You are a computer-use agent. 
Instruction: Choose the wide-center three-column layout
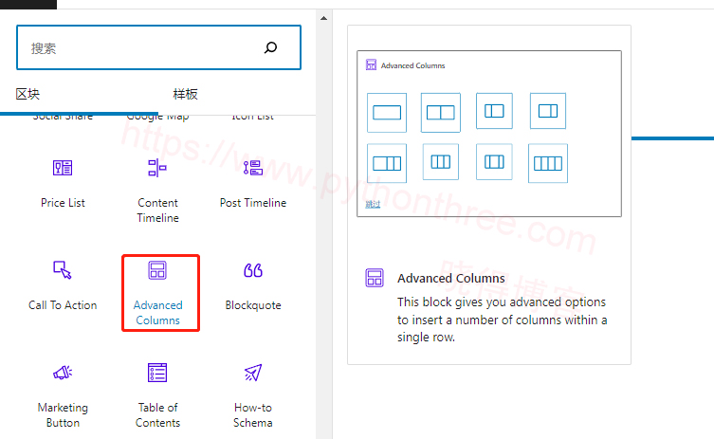tap(494, 162)
